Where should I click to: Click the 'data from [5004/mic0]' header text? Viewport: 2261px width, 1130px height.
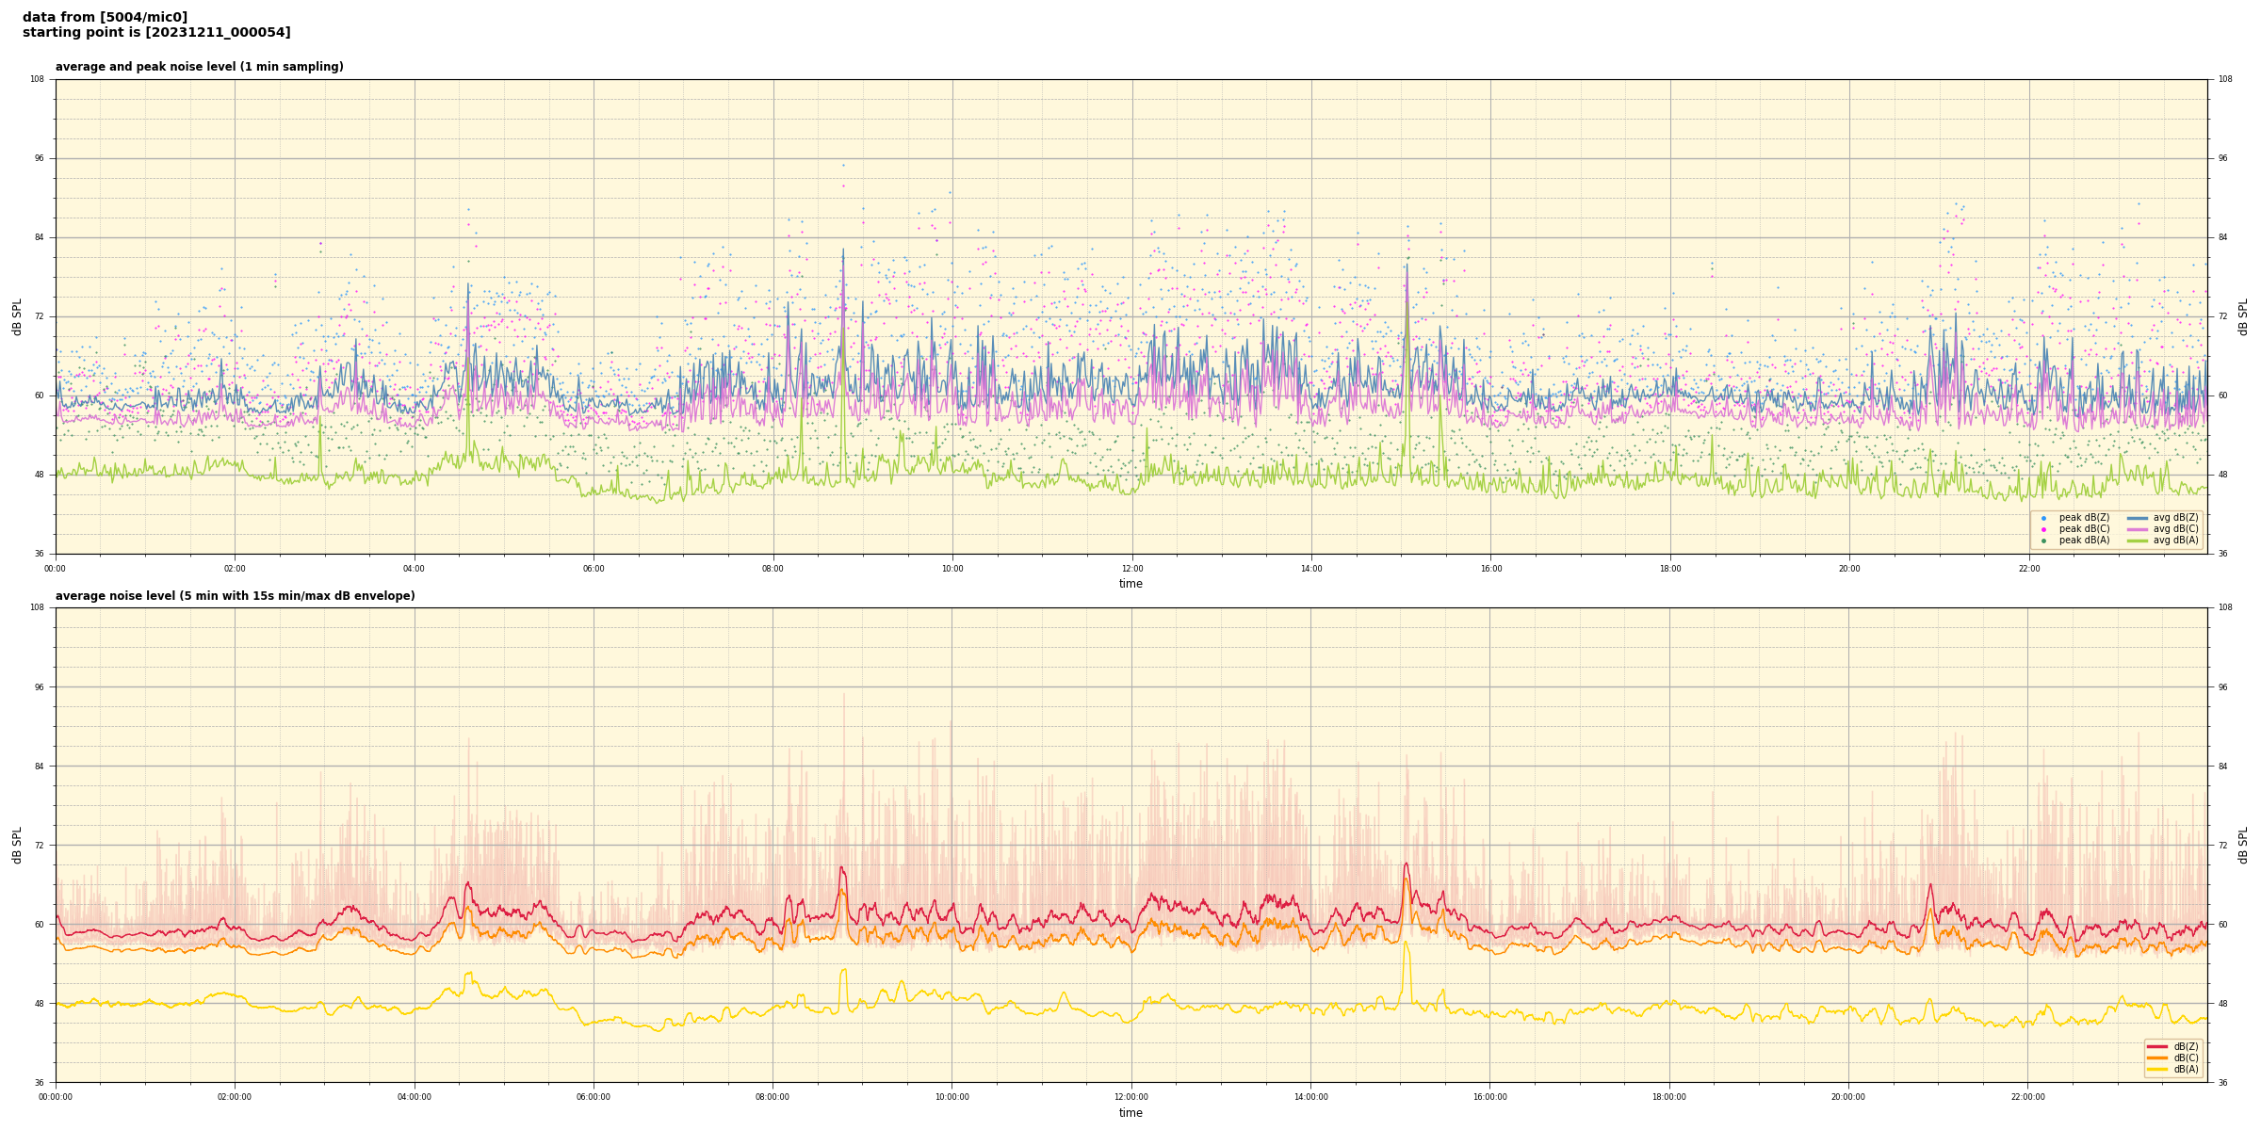(x=105, y=17)
